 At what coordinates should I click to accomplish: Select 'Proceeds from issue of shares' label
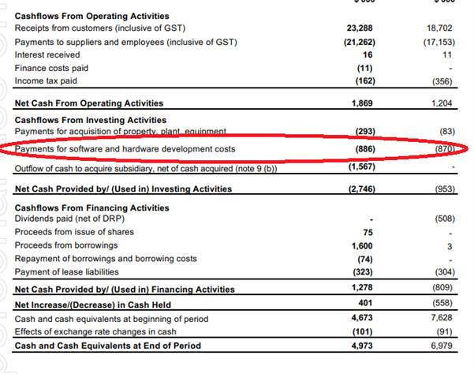point(74,232)
